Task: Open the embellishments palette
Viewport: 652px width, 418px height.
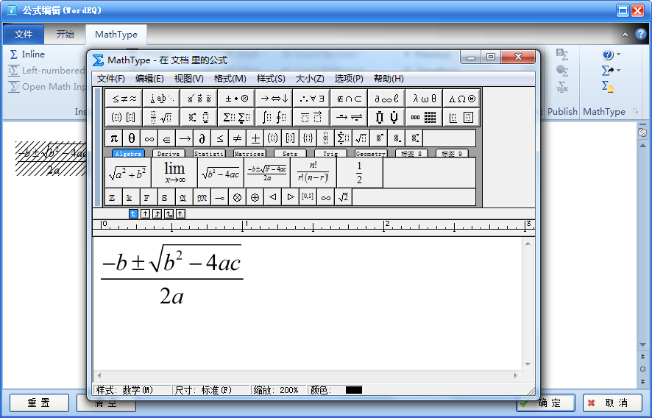Action: [199, 99]
